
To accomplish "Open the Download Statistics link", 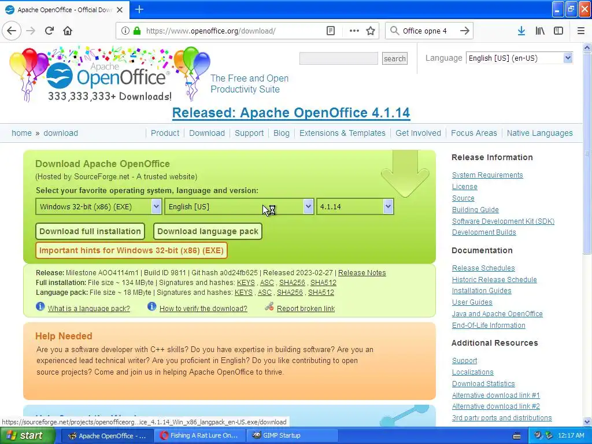I will (484, 384).
